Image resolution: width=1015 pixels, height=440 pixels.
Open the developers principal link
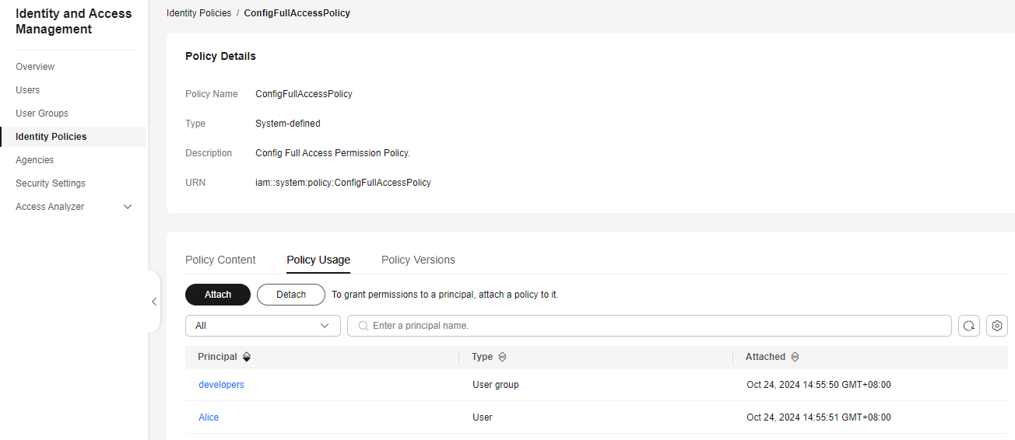[x=221, y=385]
